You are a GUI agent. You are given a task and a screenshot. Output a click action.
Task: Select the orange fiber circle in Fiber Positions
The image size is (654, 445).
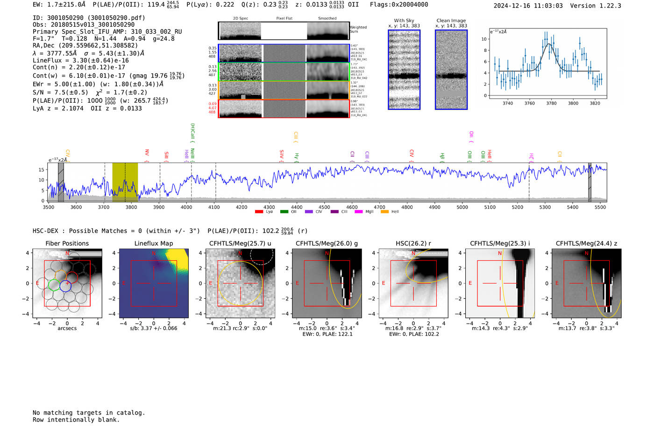[61, 275]
